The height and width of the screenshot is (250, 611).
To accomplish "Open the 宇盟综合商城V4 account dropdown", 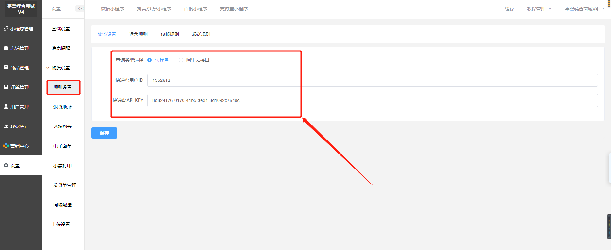I will (x=585, y=9).
